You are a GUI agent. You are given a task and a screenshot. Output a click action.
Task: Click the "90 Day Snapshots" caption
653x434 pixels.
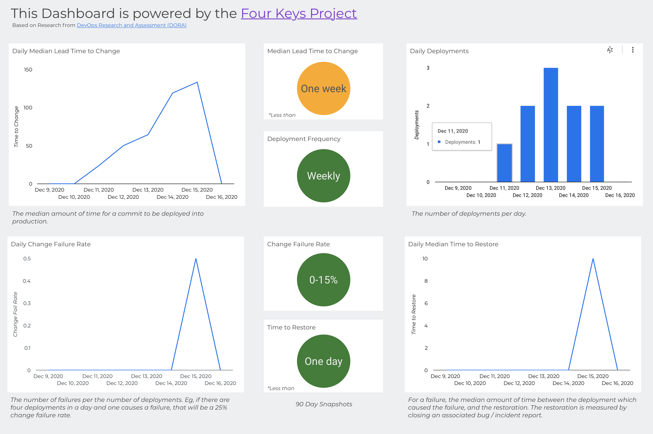click(x=324, y=404)
